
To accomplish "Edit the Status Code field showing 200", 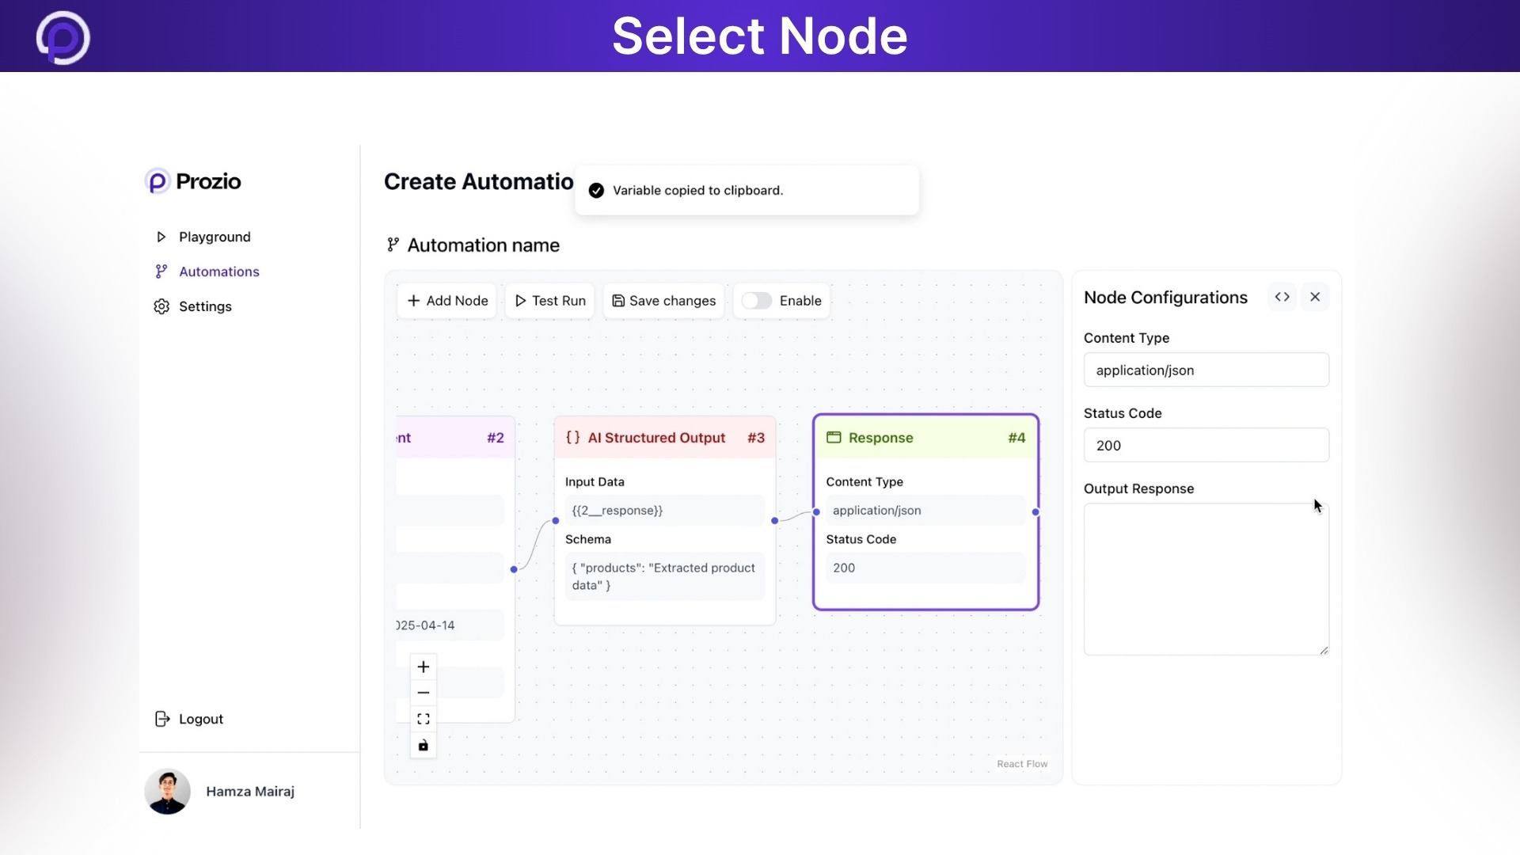I will pyautogui.click(x=1206, y=445).
